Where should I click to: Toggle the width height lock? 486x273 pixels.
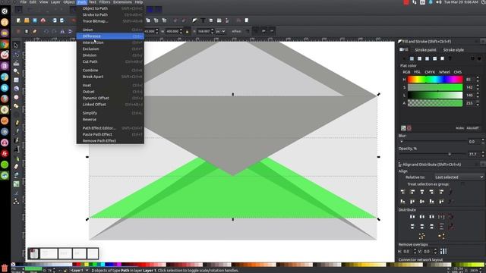pos(187,31)
